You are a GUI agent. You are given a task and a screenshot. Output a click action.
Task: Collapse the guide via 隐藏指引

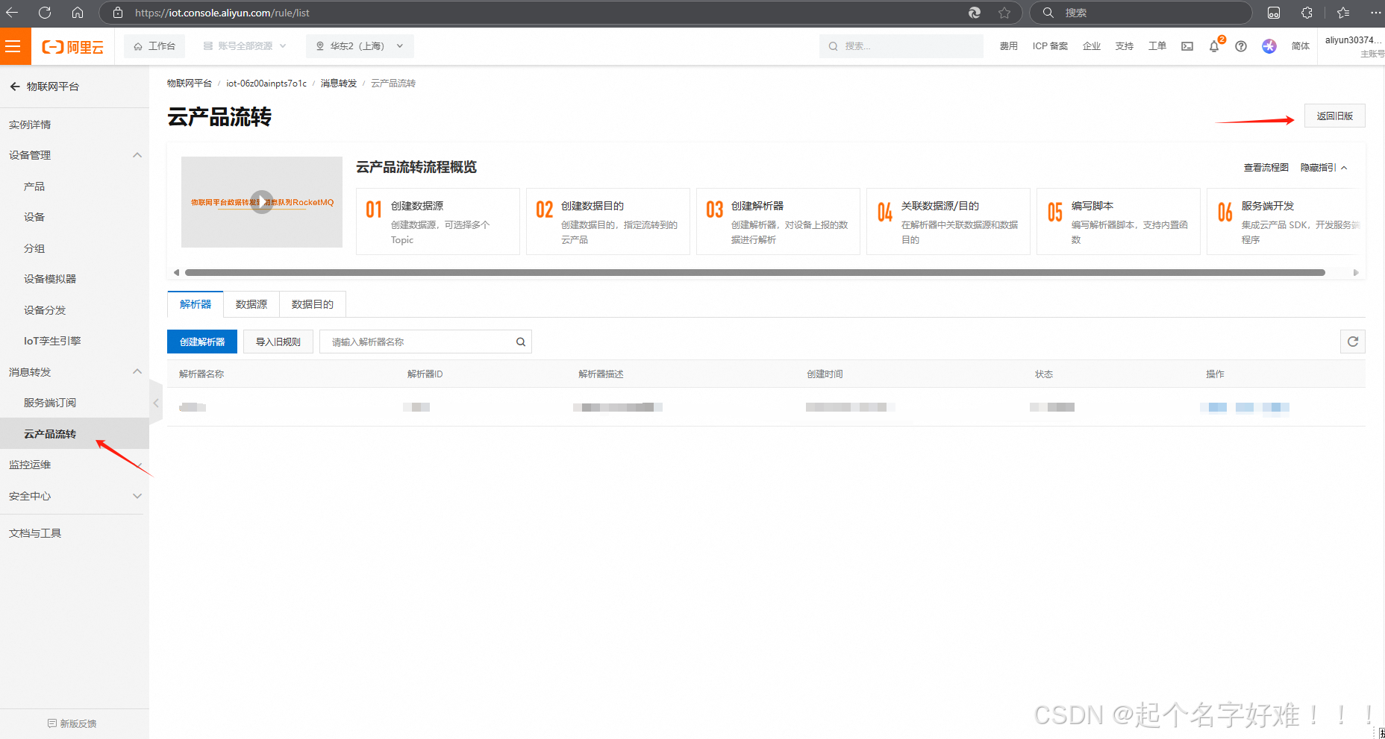tap(1324, 168)
